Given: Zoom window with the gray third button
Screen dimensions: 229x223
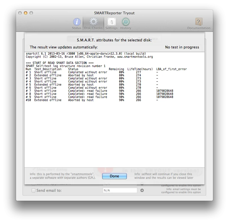Looking at the screenshot, I should point(31,13).
